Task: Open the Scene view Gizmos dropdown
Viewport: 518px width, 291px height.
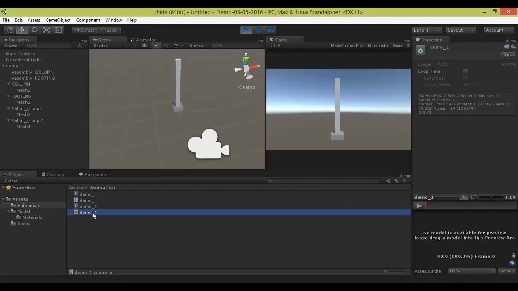Action: click(x=197, y=46)
